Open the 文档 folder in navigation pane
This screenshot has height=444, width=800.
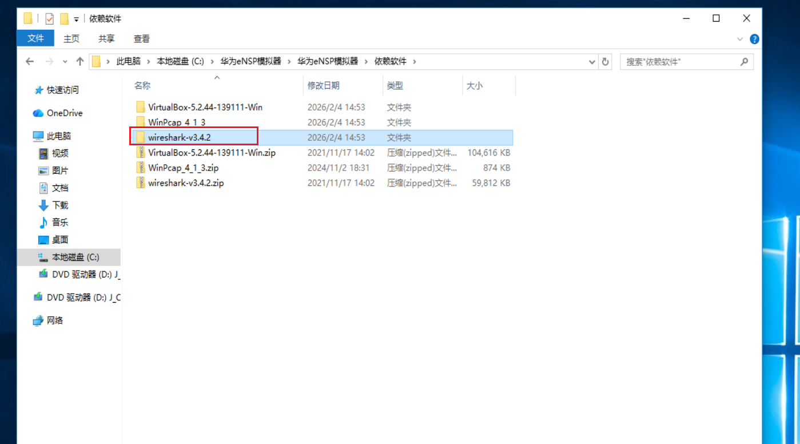click(60, 188)
